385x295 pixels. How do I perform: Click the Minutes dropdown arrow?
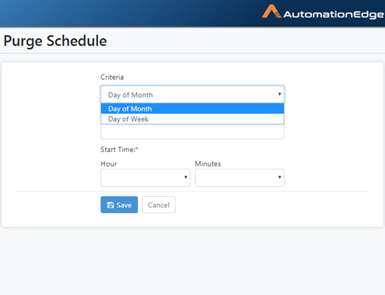coord(279,177)
